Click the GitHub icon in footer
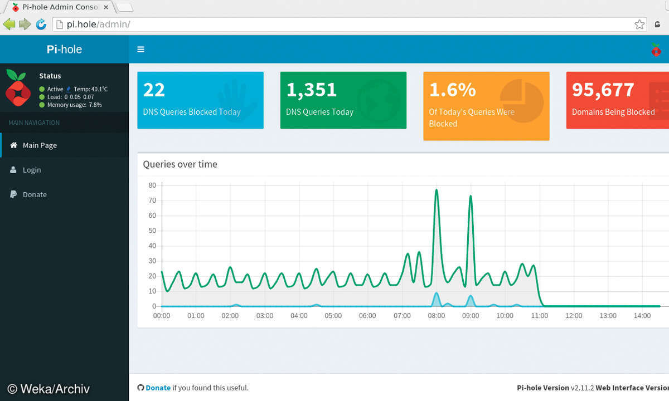The width and height of the screenshot is (669, 401). tap(140, 388)
